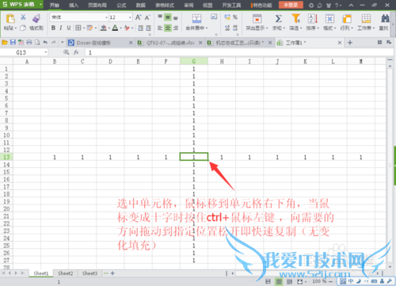
Task: Click the cell borders icon
Action: point(78,28)
